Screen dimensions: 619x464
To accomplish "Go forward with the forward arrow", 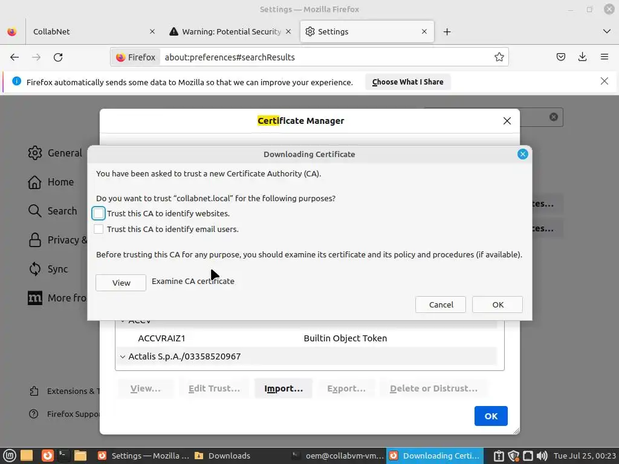I will pyautogui.click(x=36, y=57).
